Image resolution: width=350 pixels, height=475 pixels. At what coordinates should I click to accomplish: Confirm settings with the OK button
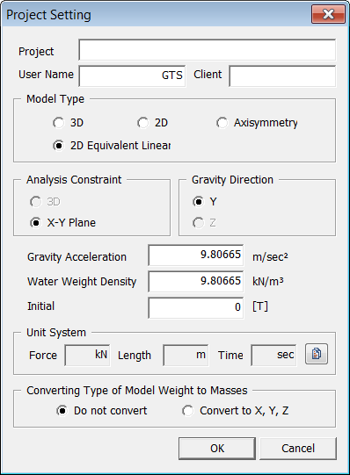(x=217, y=449)
